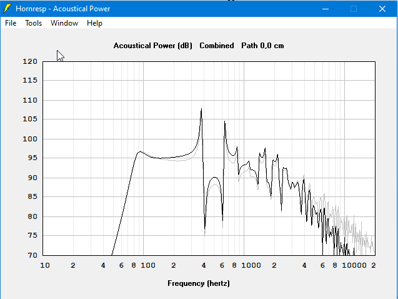The image size is (398, 299).
Task: Click the disabled maximize button
Action: tap(354, 9)
